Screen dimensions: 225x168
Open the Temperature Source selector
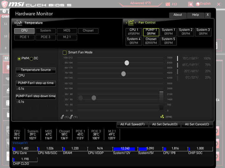click(36, 70)
